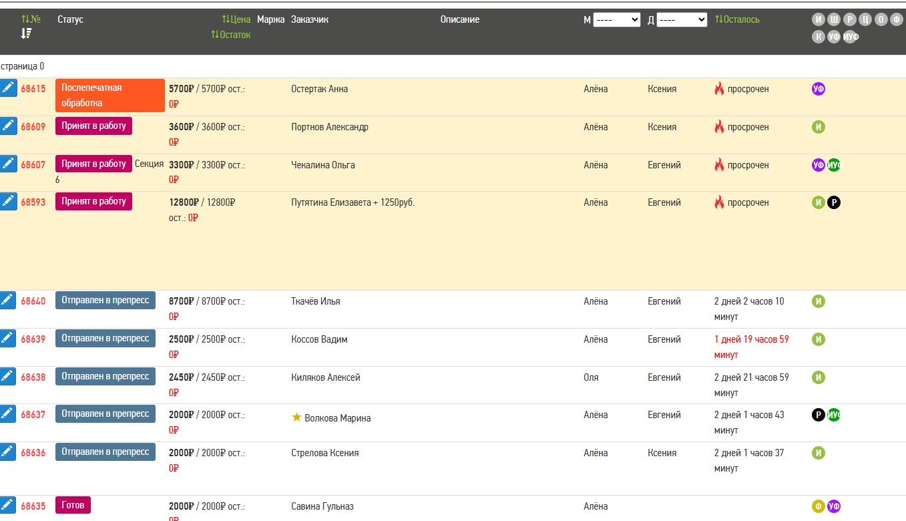Screen dimensions: 906x521
Task: Click the yellow Ф badge in order 68635
Action: [819, 506]
